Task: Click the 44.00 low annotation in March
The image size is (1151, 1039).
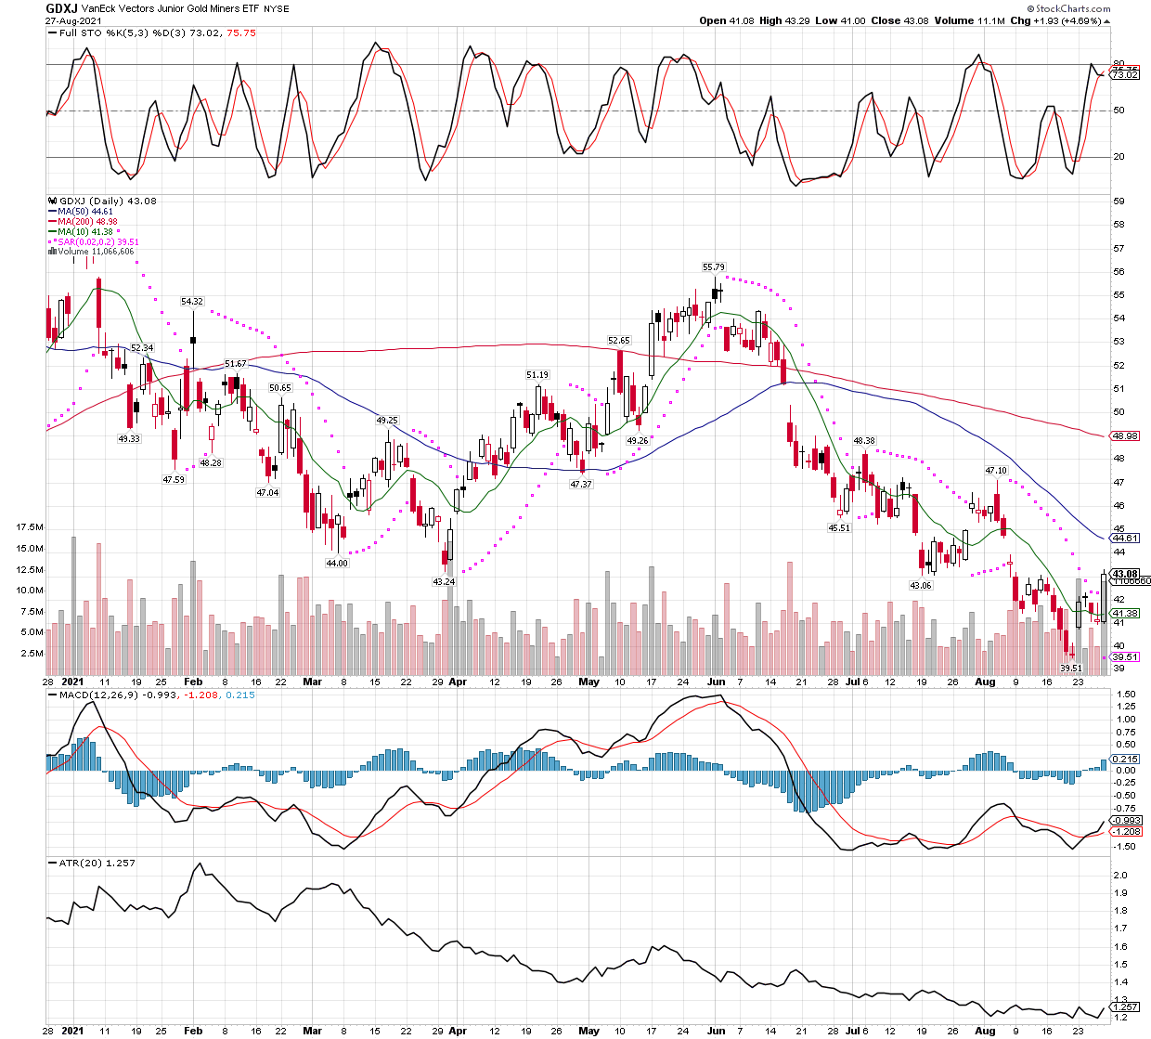Action: click(337, 564)
